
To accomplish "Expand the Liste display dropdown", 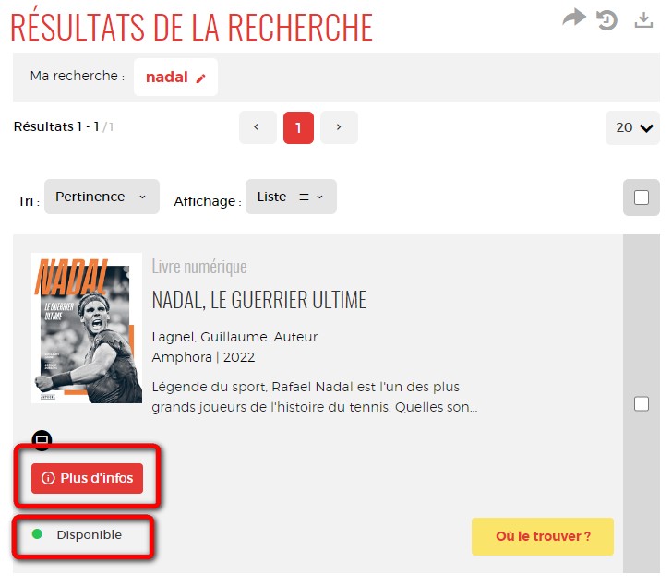I will tap(291, 197).
